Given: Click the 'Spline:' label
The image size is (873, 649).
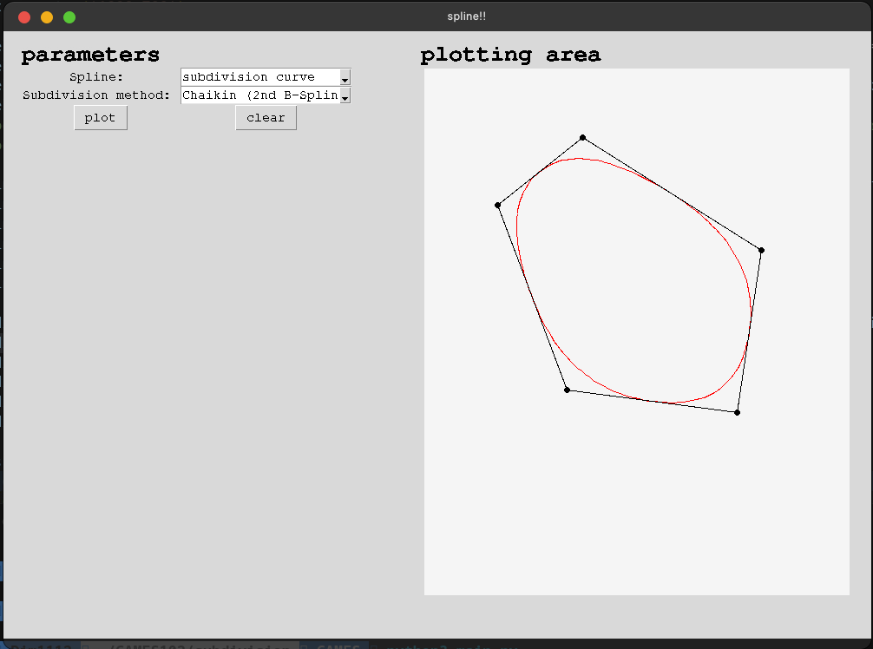Looking at the screenshot, I should (x=96, y=77).
